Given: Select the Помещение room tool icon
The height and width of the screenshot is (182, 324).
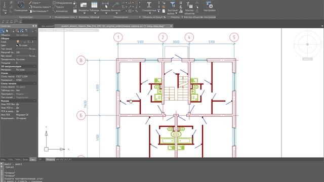Looking at the screenshot, I should [x=21, y=5].
